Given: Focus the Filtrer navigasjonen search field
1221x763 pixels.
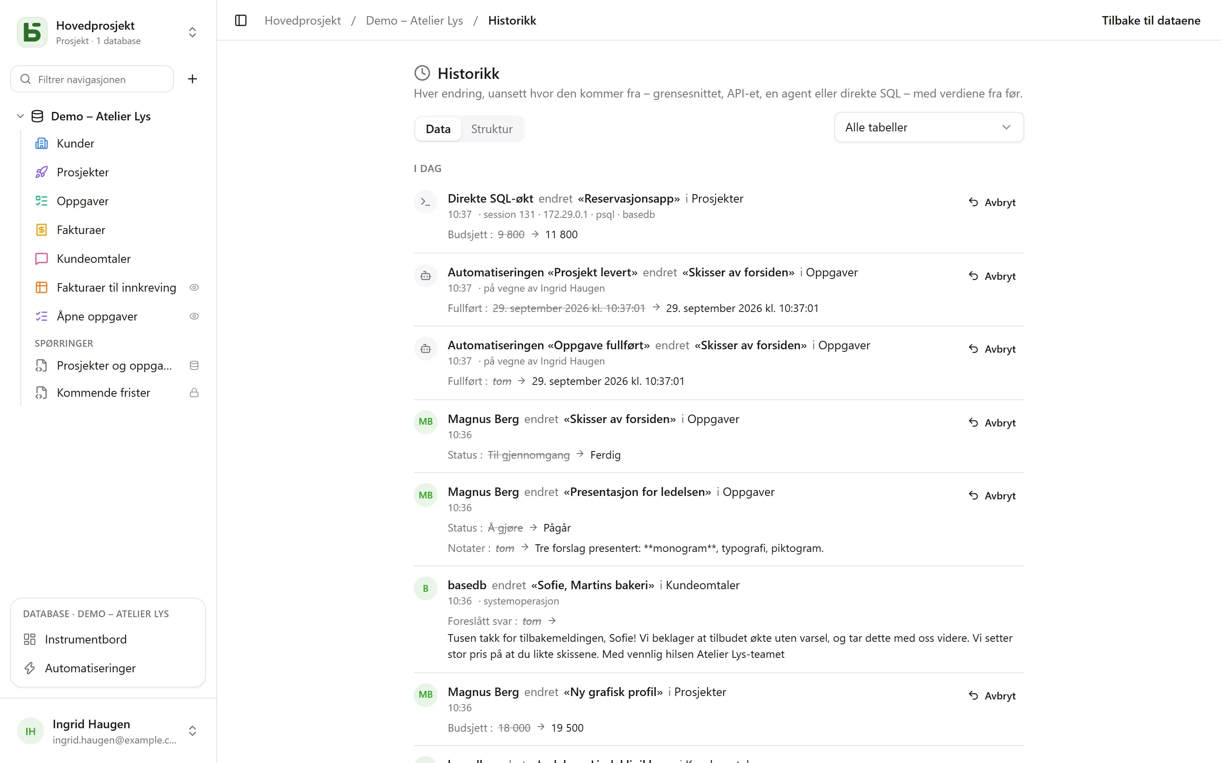Looking at the screenshot, I should coord(92,79).
